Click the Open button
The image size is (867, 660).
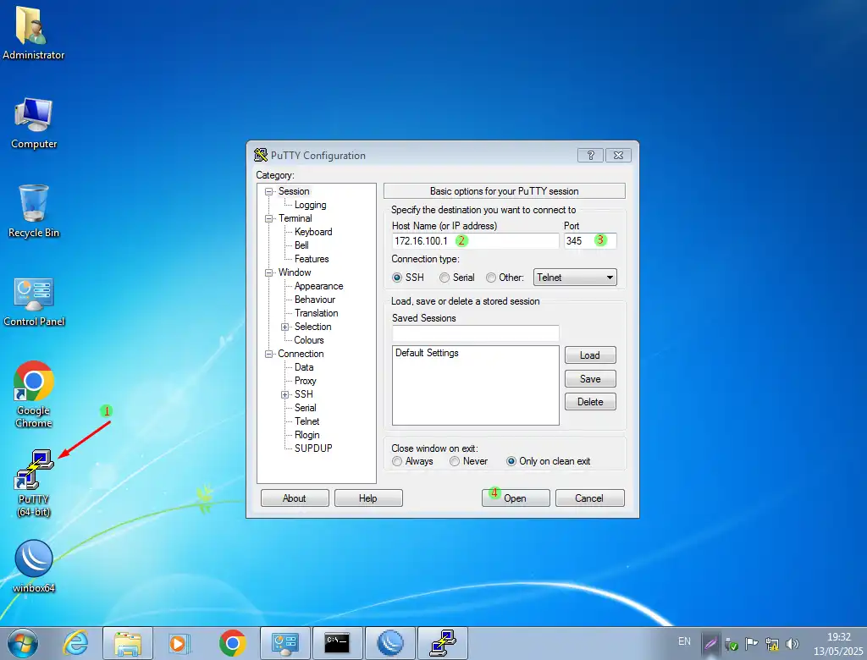pos(516,498)
